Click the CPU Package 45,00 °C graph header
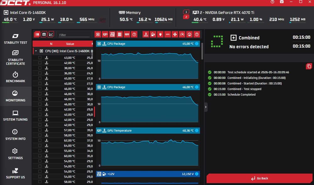This screenshot has height=185, width=314. [x=148, y=44]
